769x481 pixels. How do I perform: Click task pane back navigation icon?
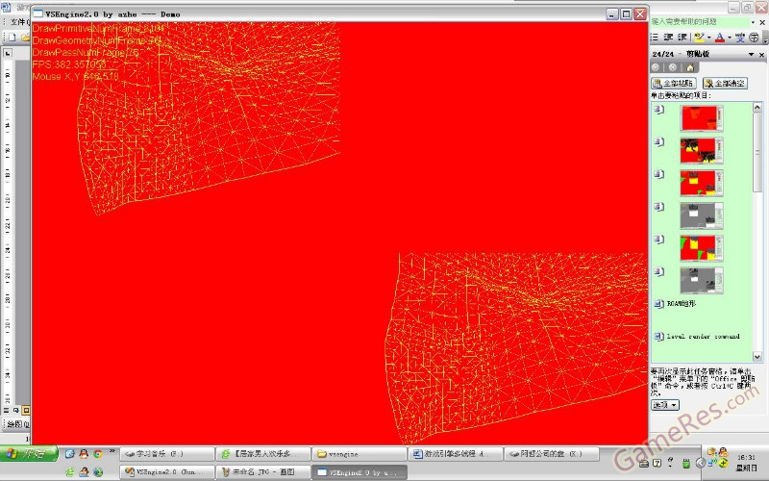[656, 67]
